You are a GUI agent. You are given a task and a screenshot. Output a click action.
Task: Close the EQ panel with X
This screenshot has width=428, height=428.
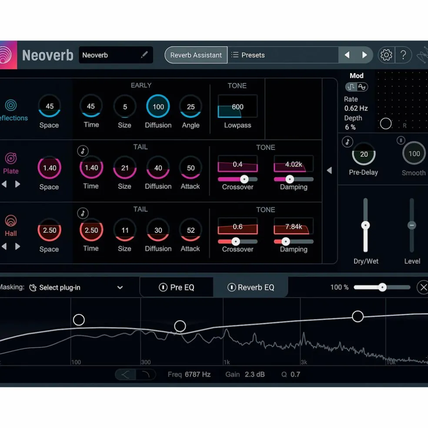pos(423,287)
